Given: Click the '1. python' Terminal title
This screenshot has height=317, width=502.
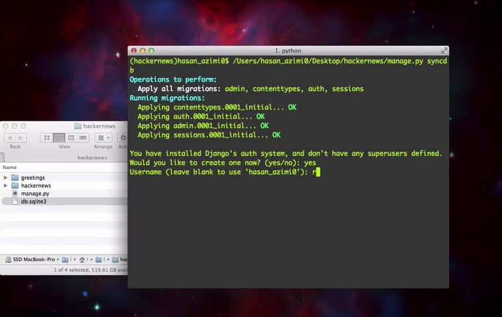Looking at the screenshot, I should pyautogui.click(x=288, y=51).
